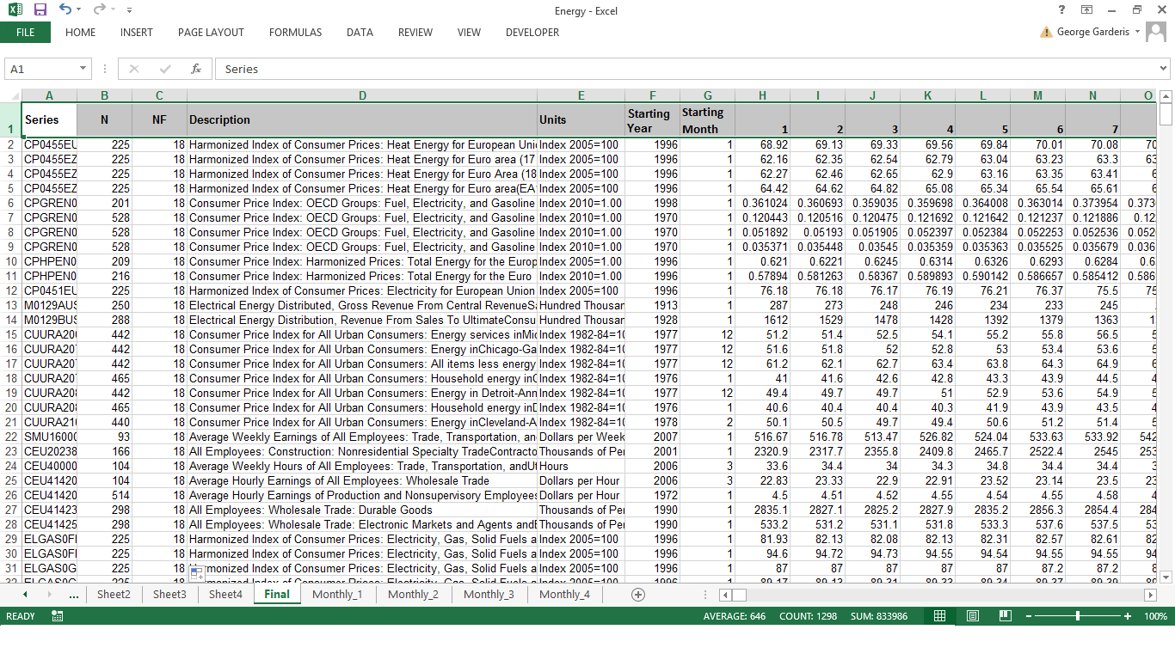This screenshot has height=660, width=1175.
Task: Click the Units header cell
Action: click(581, 119)
